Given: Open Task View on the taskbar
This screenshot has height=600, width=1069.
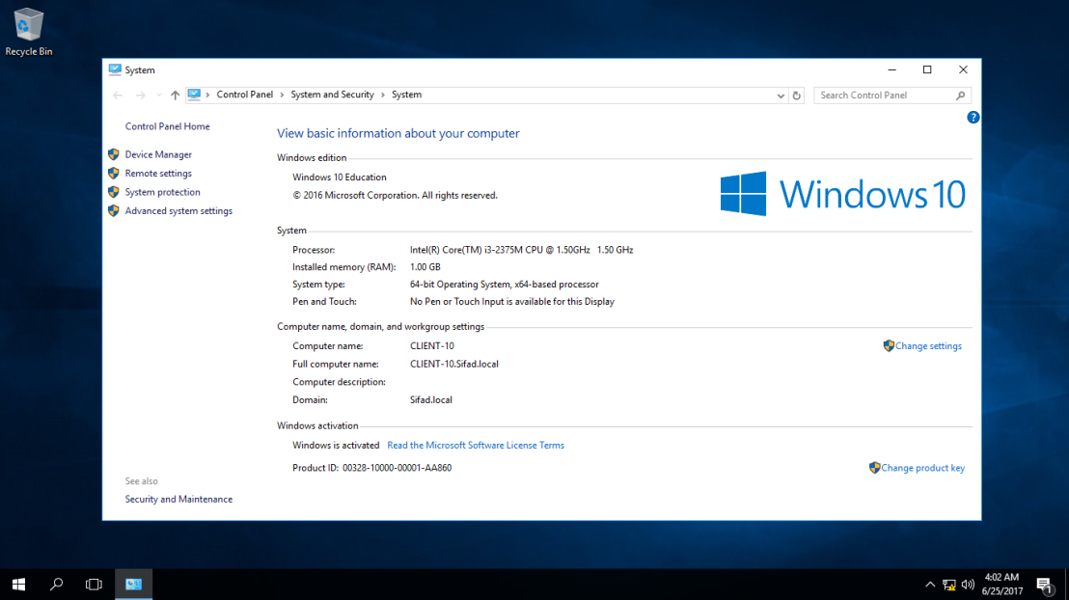Looking at the screenshot, I should 95,585.
